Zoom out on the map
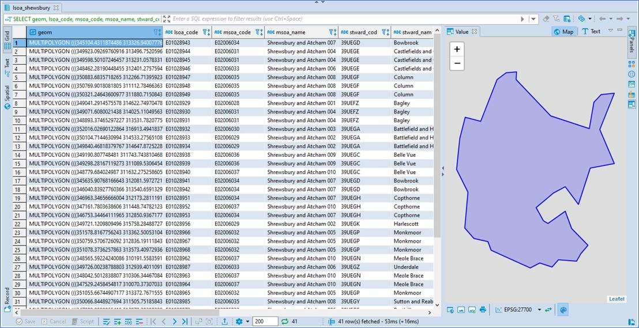639x328 pixels. (x=457, y=63)
